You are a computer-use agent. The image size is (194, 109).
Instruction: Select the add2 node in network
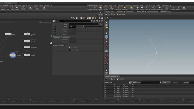[x=8, y=34]
